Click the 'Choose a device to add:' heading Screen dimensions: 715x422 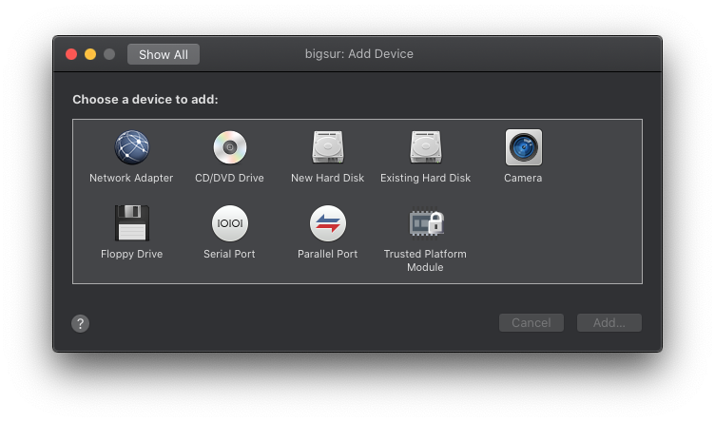145,99
